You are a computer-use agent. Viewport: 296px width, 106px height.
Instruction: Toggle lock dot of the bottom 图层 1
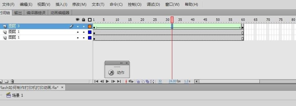(84, 38)
